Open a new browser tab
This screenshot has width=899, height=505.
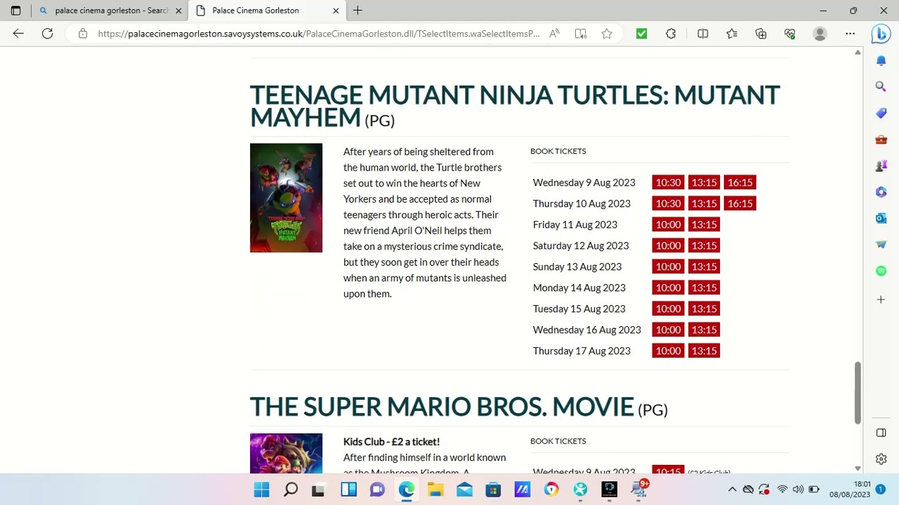[x=357, y=11]
